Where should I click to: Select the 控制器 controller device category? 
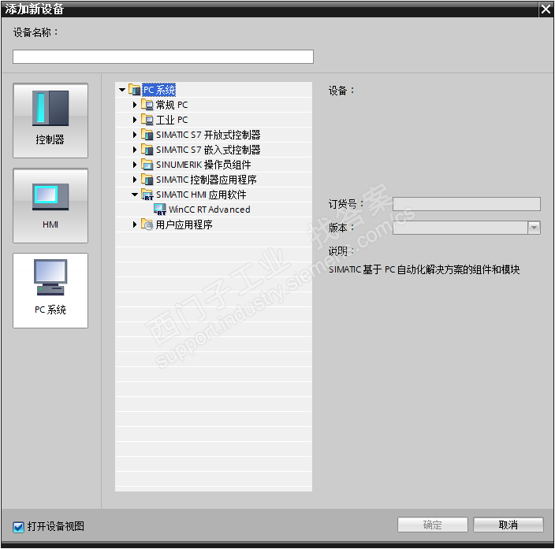[x=50, y=121]
